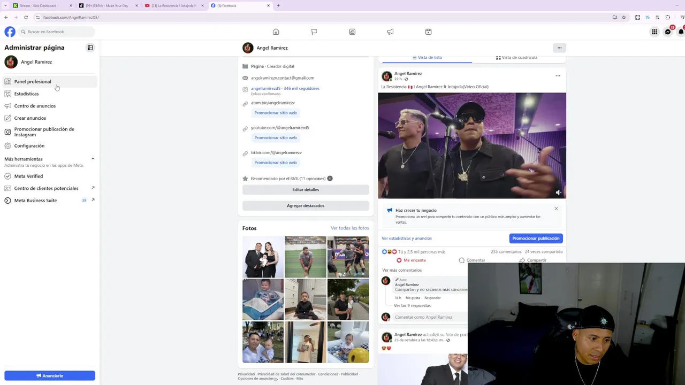Open browser extensions puzzle icon
The image size is (685, 385).
pyautogui.click(x=668, y=17)
